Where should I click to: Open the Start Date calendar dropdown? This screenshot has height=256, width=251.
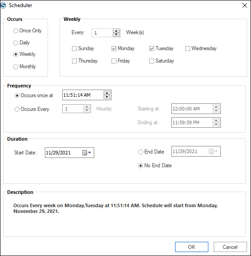point(87,153)
